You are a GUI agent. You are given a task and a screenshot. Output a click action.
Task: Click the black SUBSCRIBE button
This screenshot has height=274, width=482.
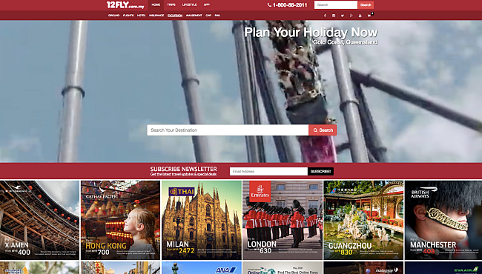click(x=320, y=172)
